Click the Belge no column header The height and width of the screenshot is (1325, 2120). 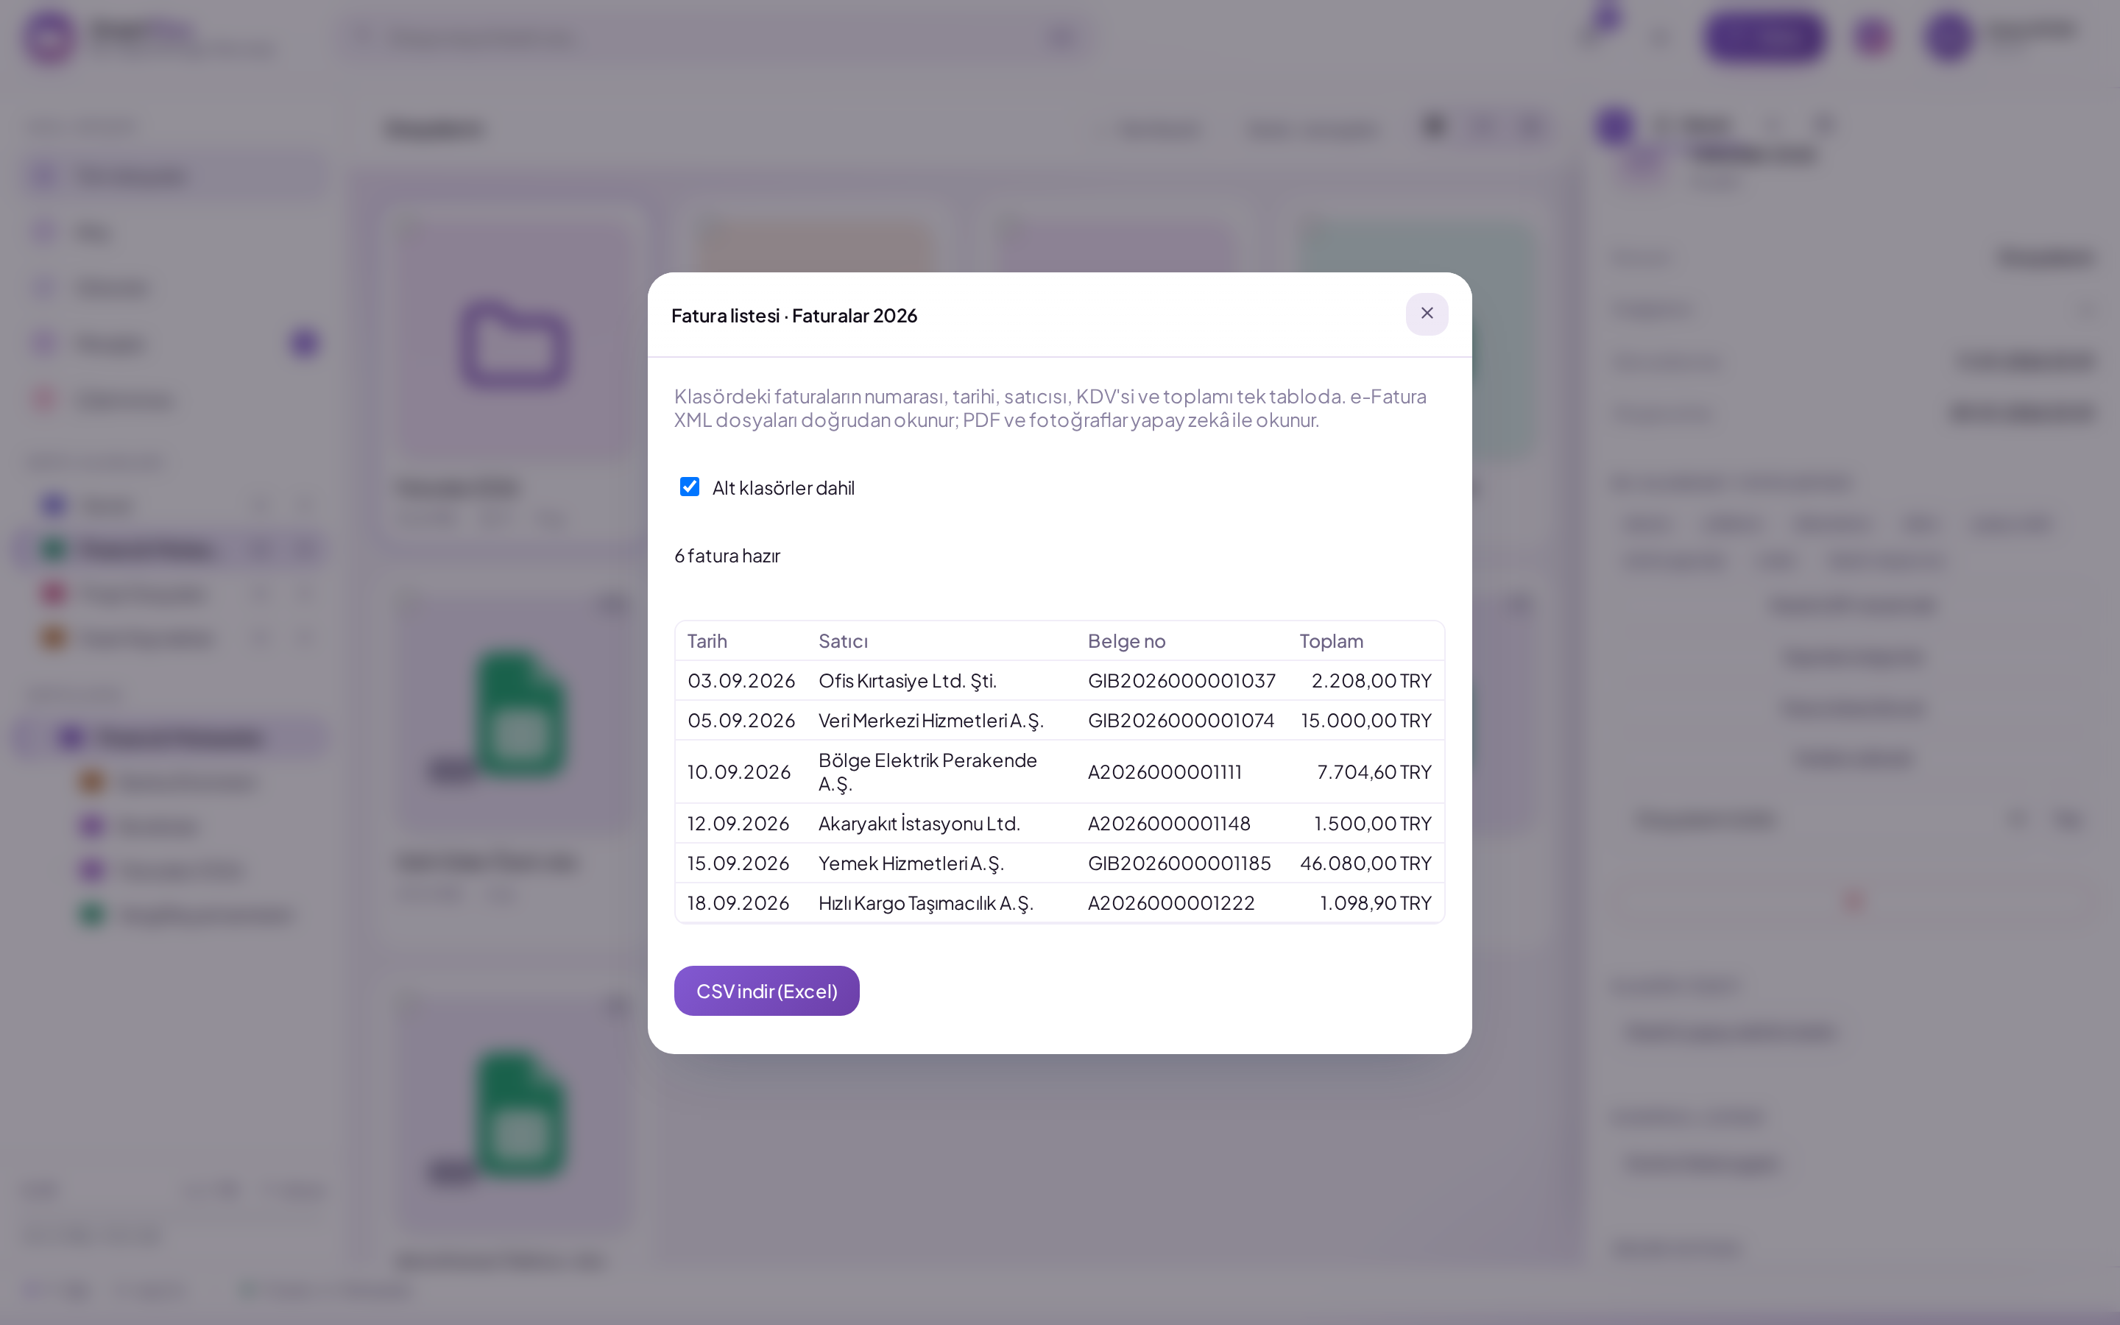1126,640
